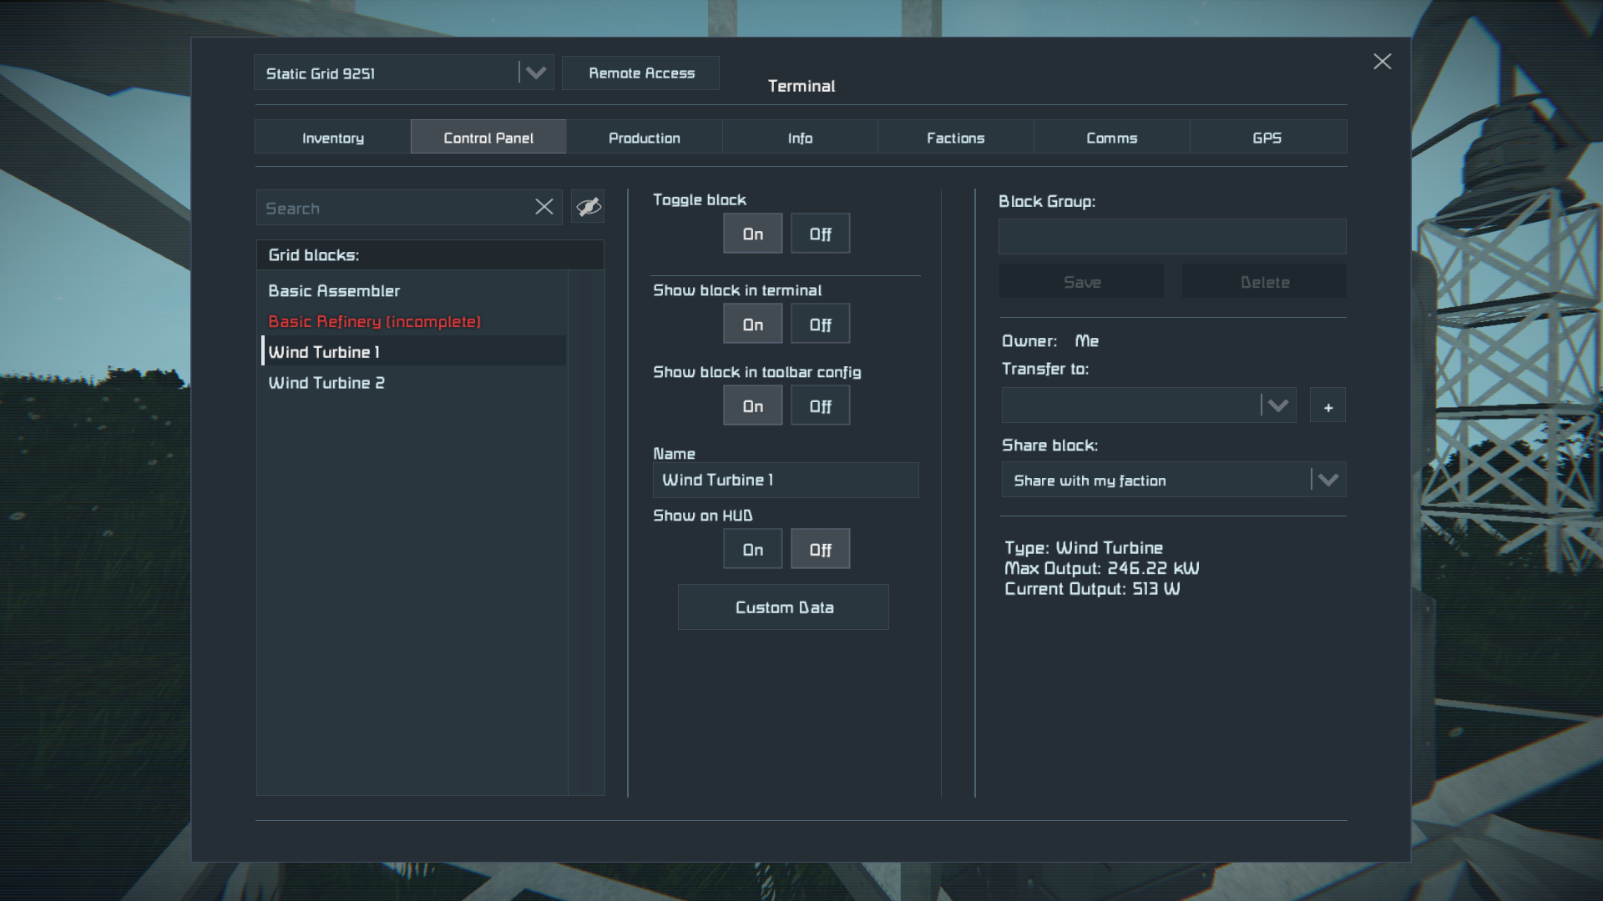Turn Toggle block Off
This screenshot has width=1603, height=901.
tap(820, 234)
